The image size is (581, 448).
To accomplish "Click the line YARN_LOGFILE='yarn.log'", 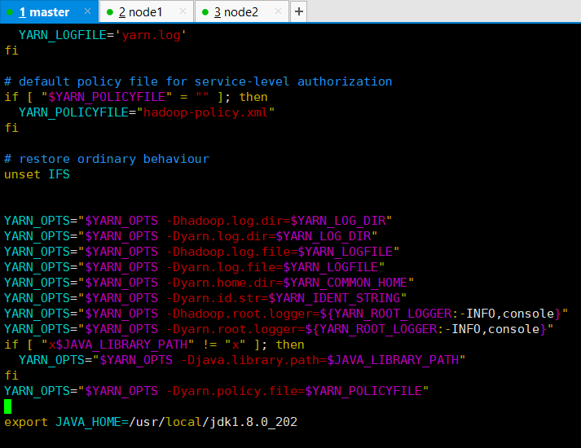I will 103,35.
